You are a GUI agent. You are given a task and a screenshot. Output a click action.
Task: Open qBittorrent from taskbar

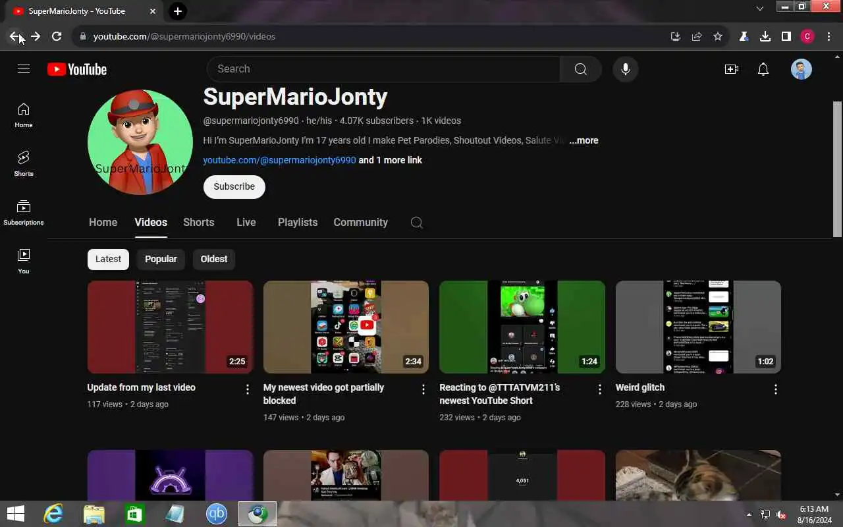217,514
